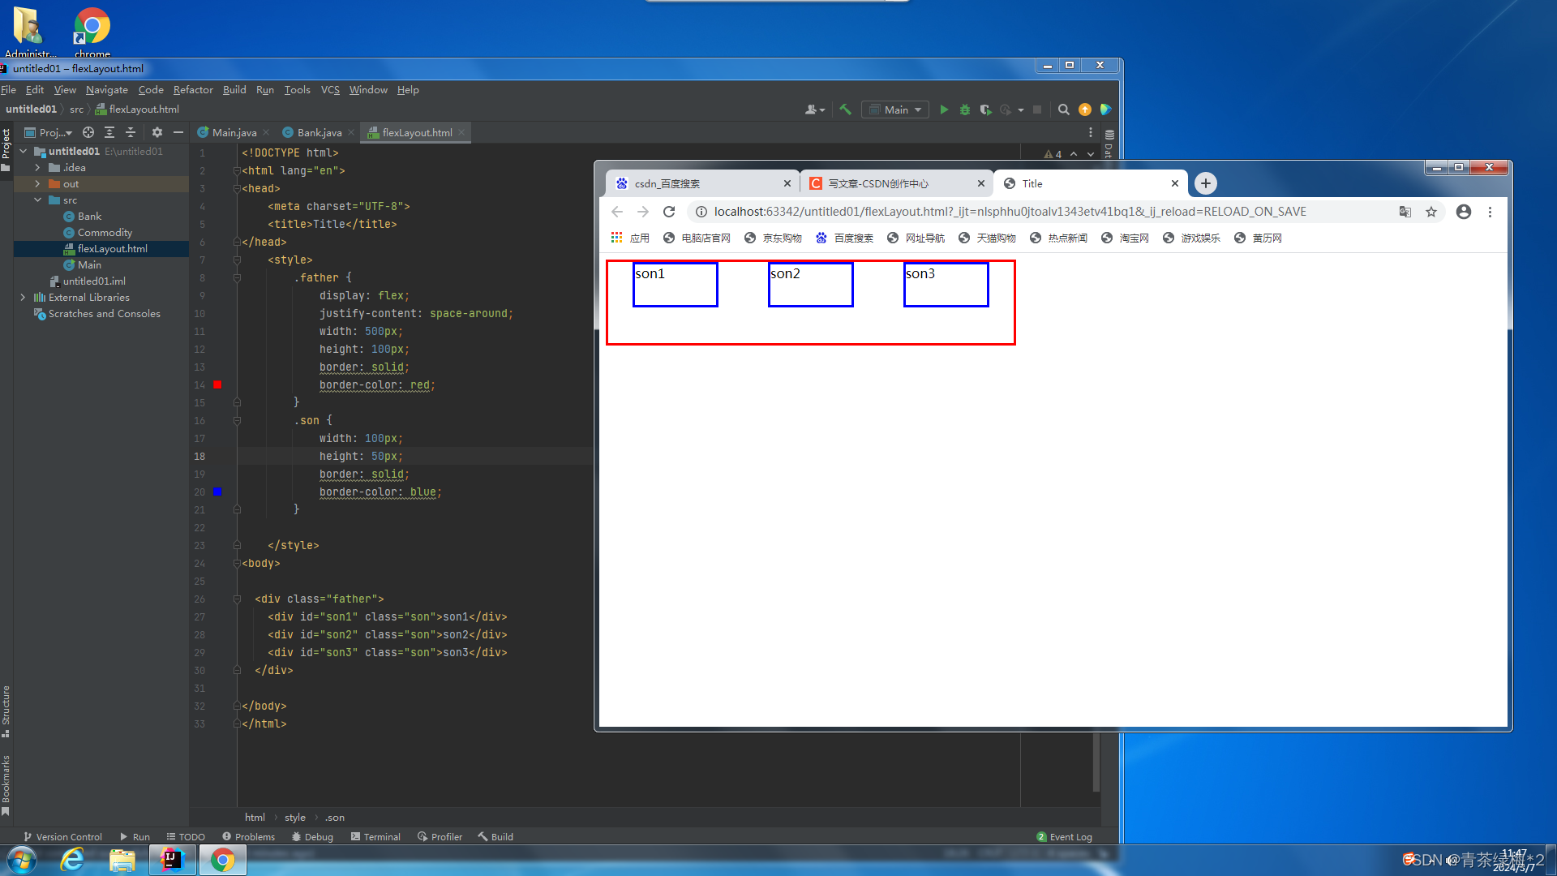Viewport: 1557px width, 876px height.
Task: Collapse the src folder
Action: (x=37, y=200)
